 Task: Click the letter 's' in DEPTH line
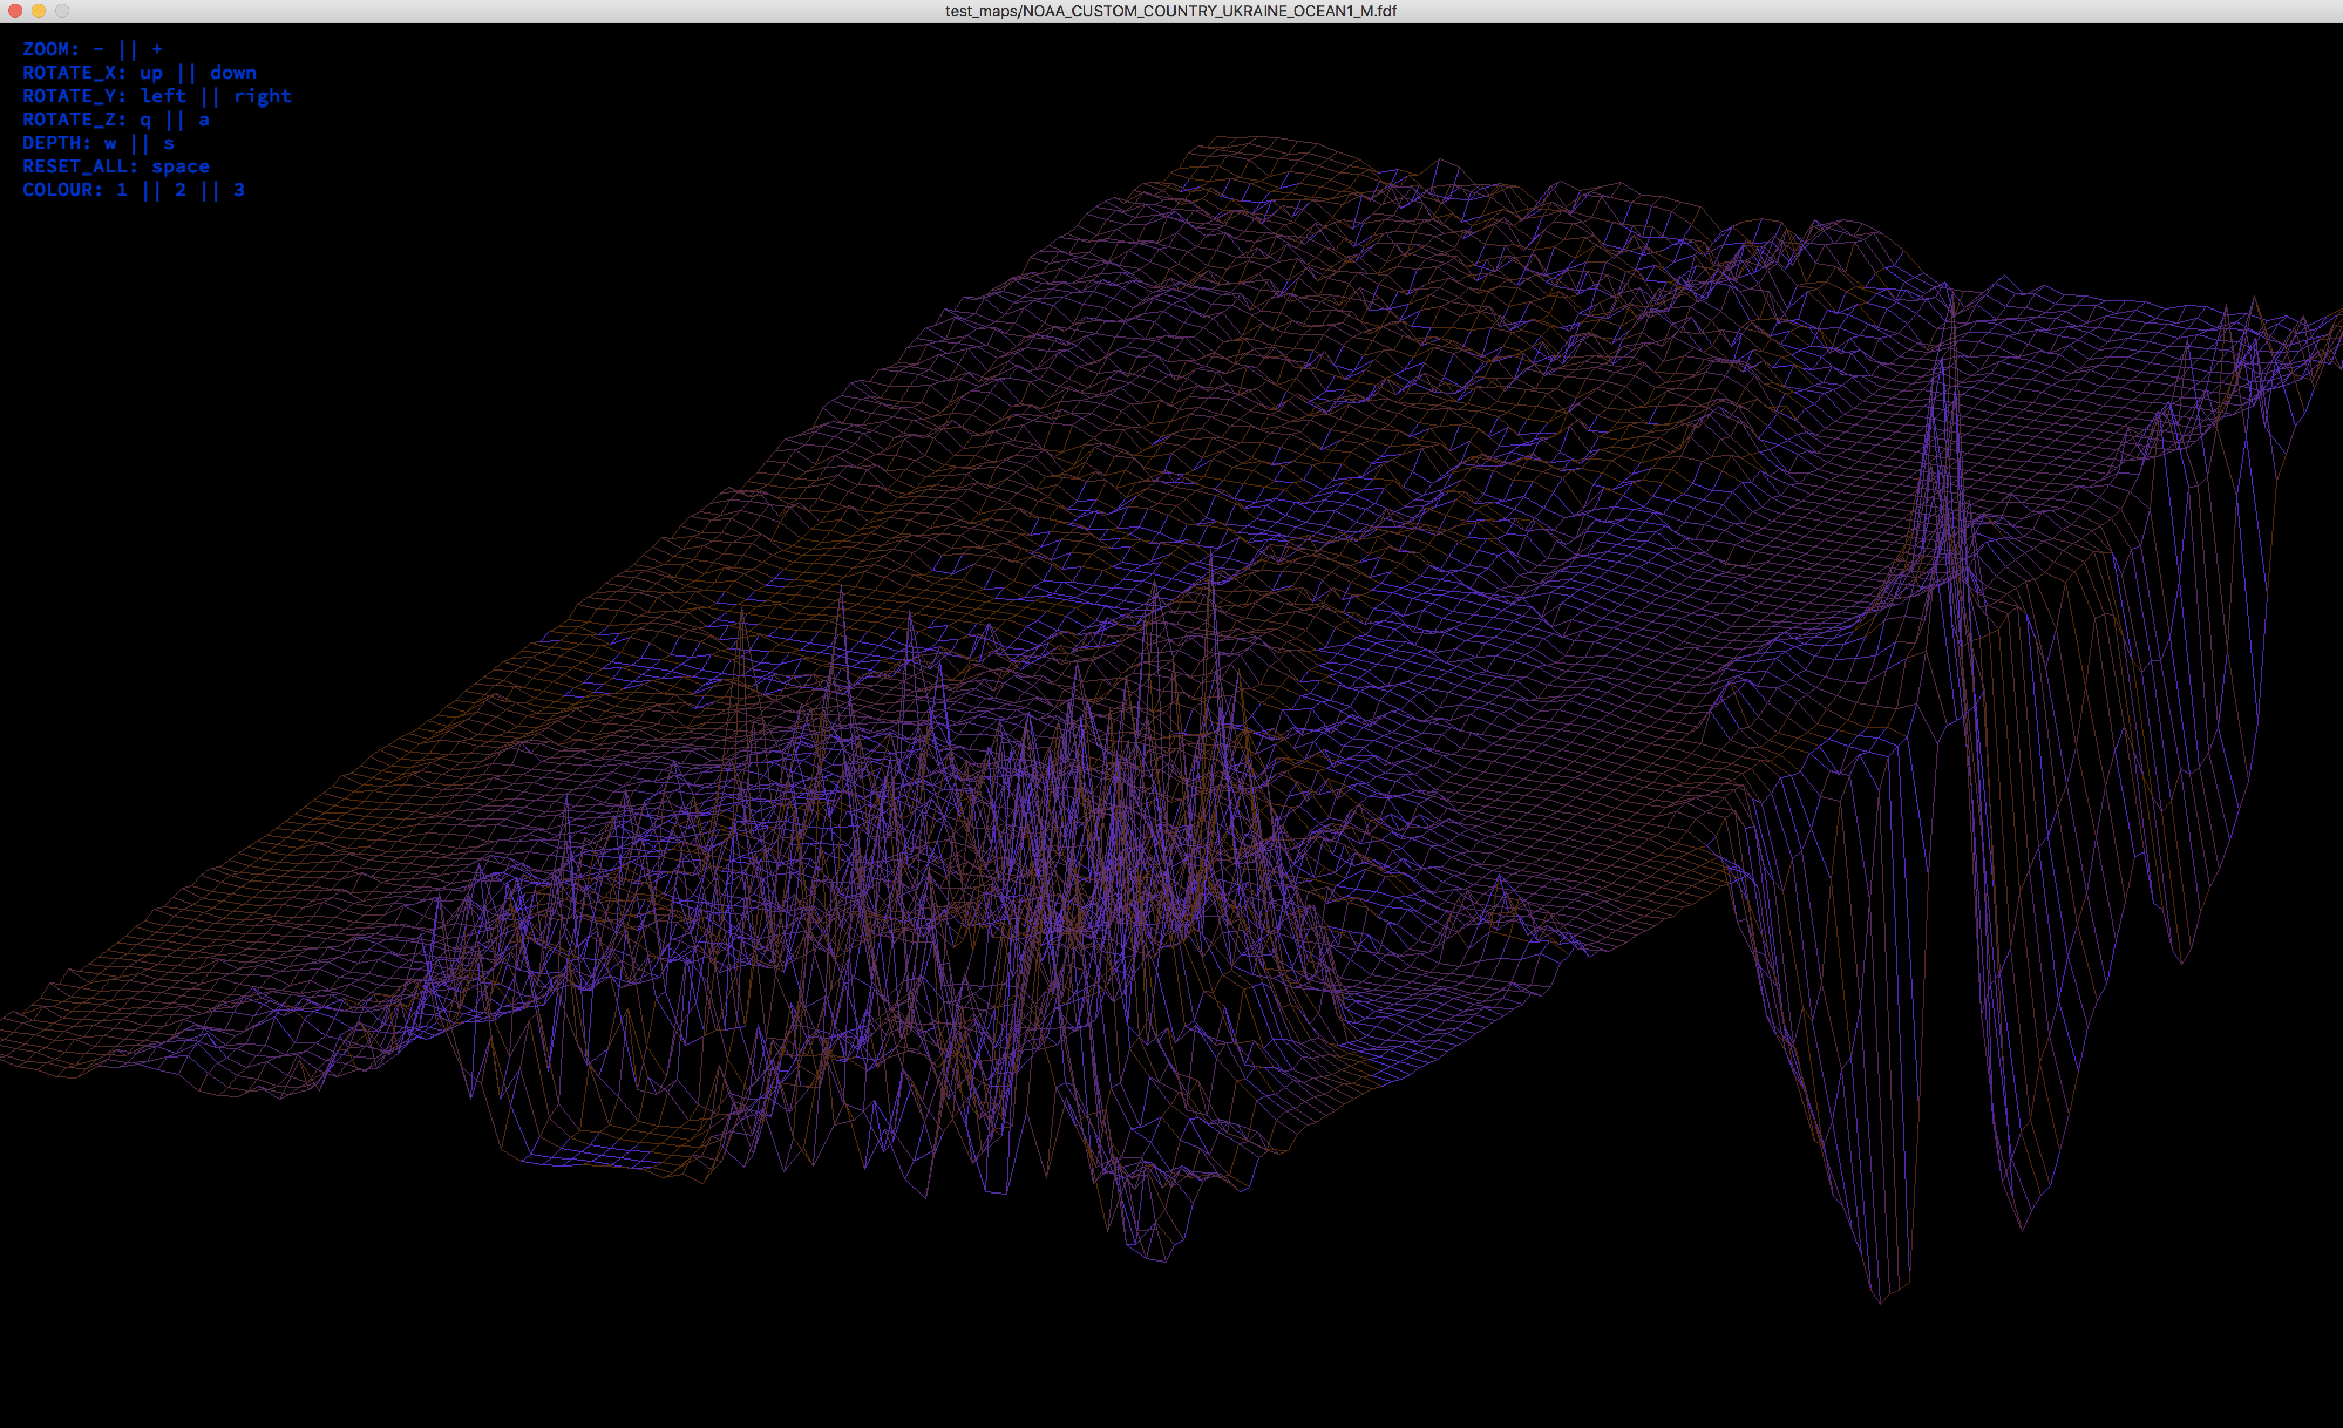(169, 144)
